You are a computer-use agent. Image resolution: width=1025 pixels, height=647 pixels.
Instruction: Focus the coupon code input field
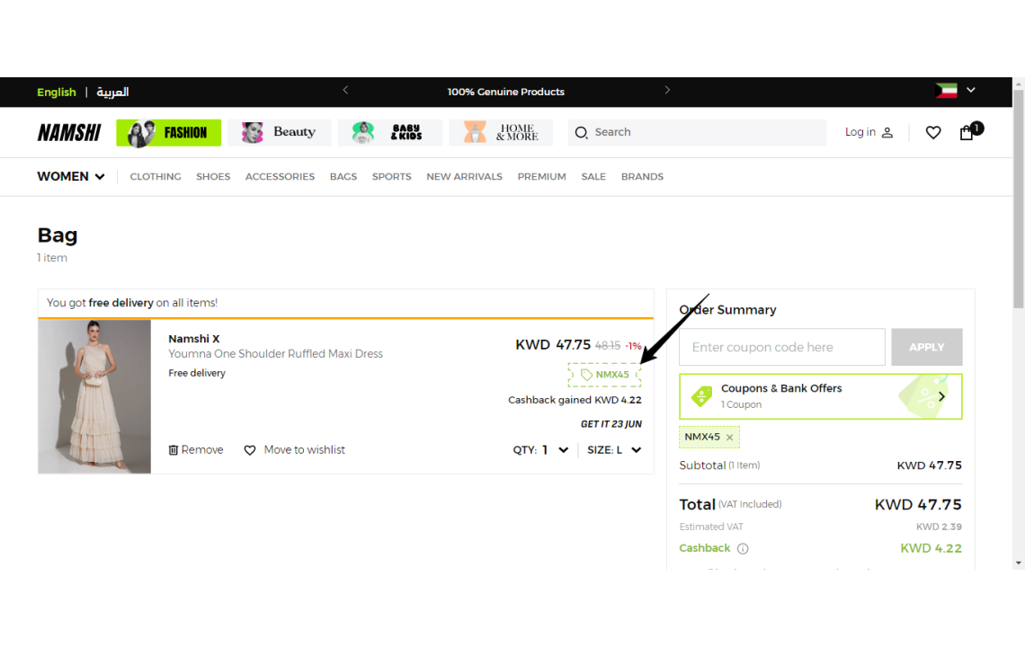tap(782, 347)
